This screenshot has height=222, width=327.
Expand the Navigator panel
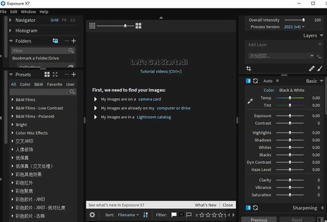[x=10, y=20]
